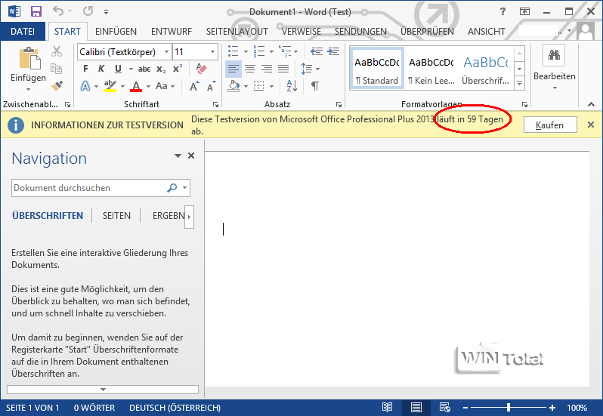This screenshot has height=416, width=603.
Task: Toggle italic formatting K
Action: pos(101,69)
